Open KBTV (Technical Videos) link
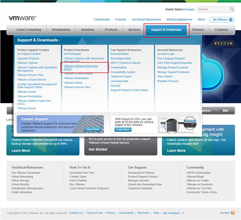 tap(126, 63)
